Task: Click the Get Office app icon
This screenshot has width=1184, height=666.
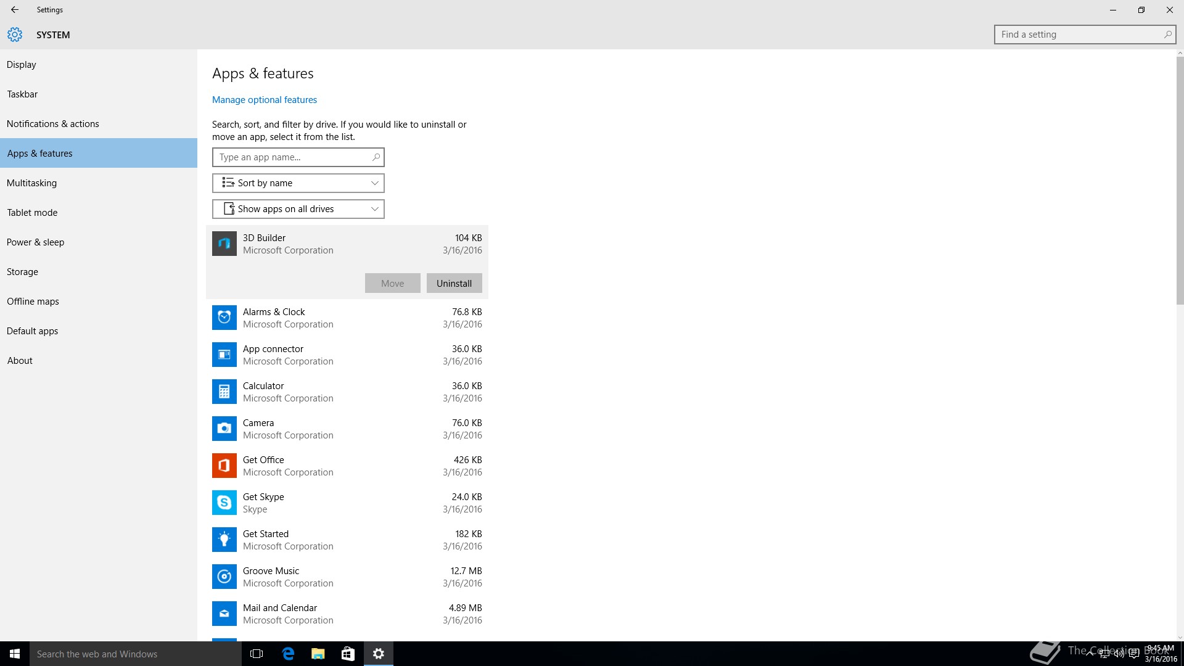Action: pyautogui.click(x=224, y=466)
